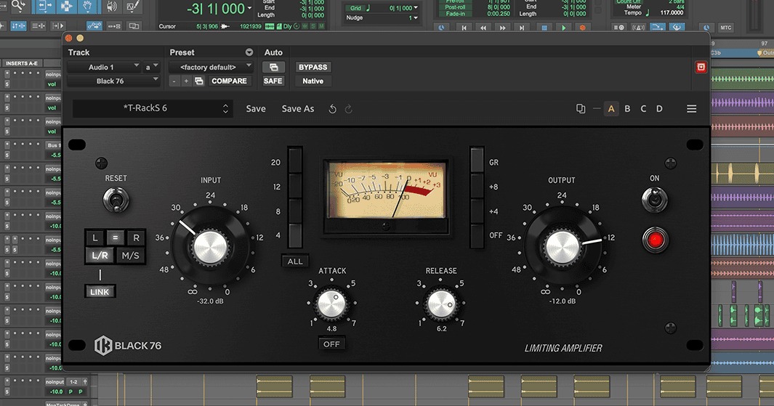Select M/S processing mode
Screen dimensions: 774x406
click(x=130, y=255)
